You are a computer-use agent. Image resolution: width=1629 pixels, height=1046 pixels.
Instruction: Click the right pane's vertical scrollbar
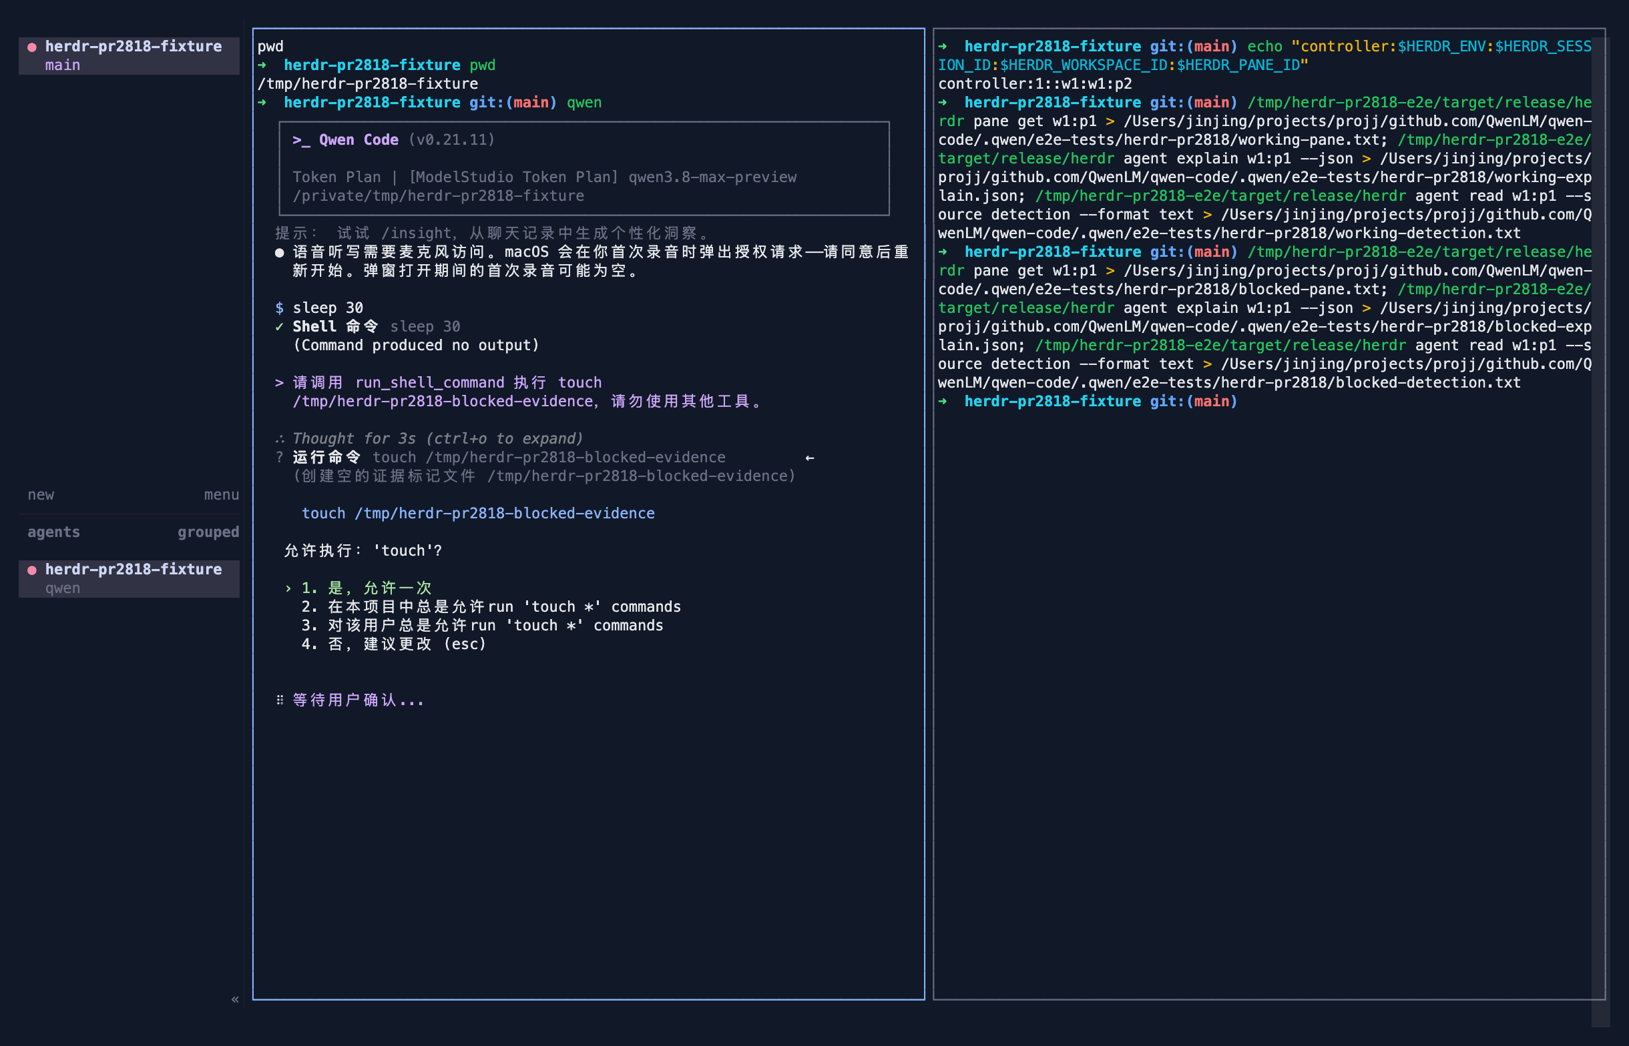(x=1600, y=531)
